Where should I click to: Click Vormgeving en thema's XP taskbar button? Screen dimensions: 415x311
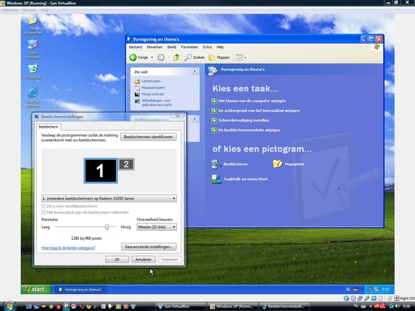pos(81,290)
